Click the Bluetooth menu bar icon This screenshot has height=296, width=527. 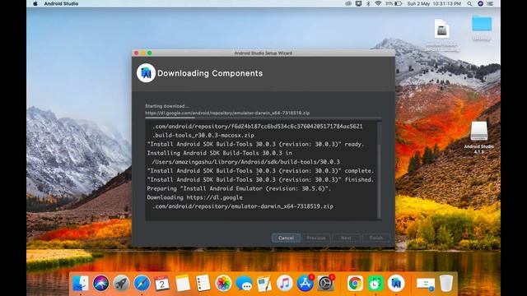pos(368,3)
